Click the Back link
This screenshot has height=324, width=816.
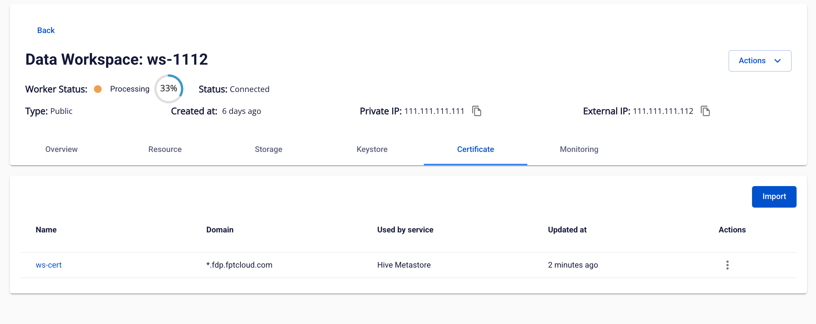point(46,31)
